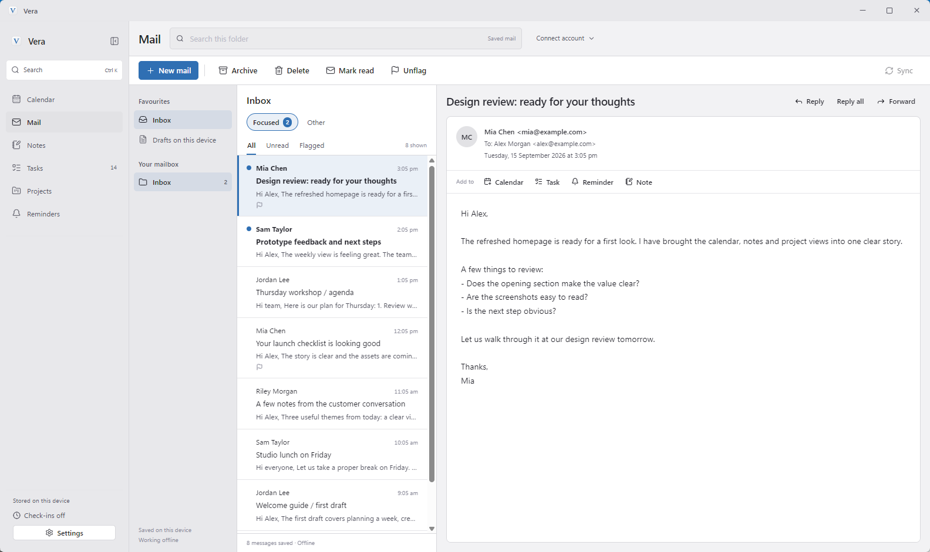930x552 pixels.
Task: Set a Reminder from this email
Action: pyautogui.click(x=592, y=182)
